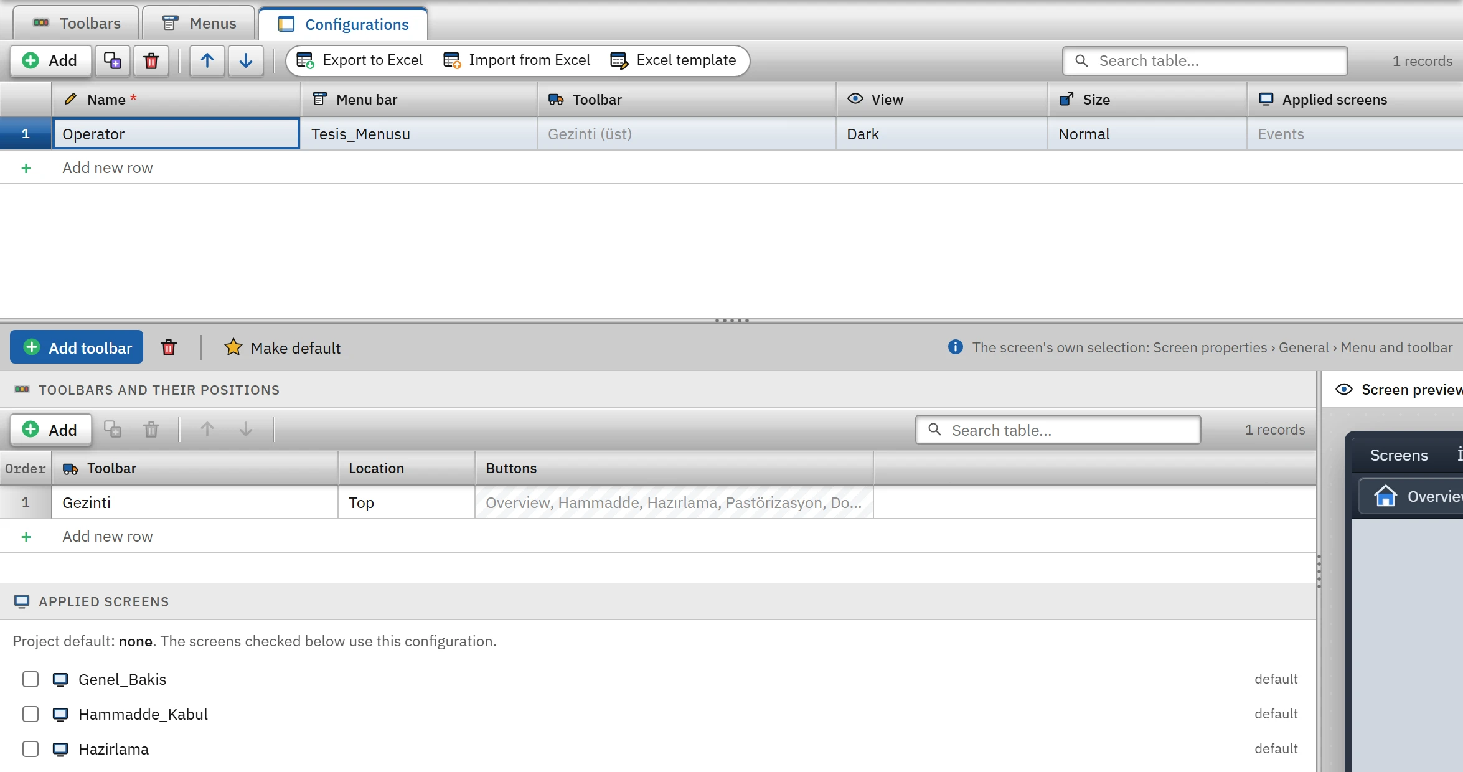Open the View cell showing Dark
Screen dimensions: 1463x772
tap(942, 134)
